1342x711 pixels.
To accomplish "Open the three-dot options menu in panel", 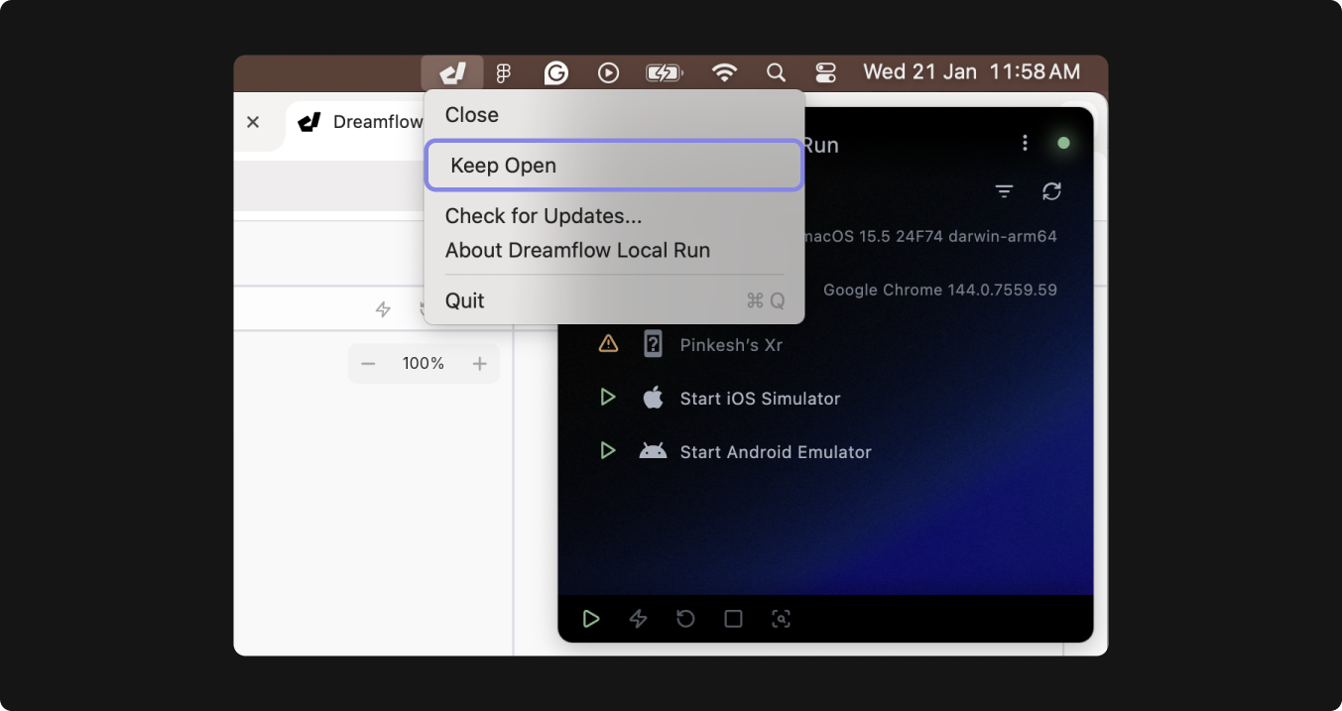I will [x=1025, y=144].
